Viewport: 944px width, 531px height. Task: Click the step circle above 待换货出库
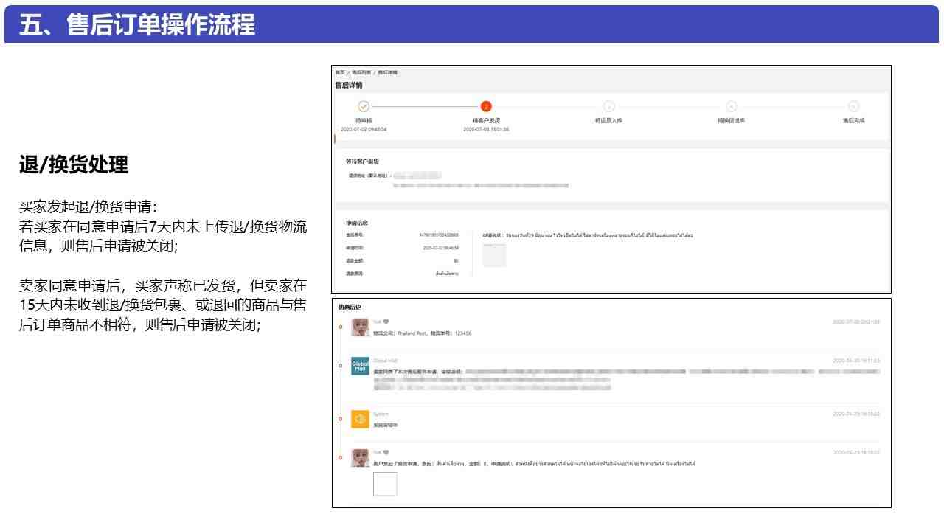click(x=731, y=107)
